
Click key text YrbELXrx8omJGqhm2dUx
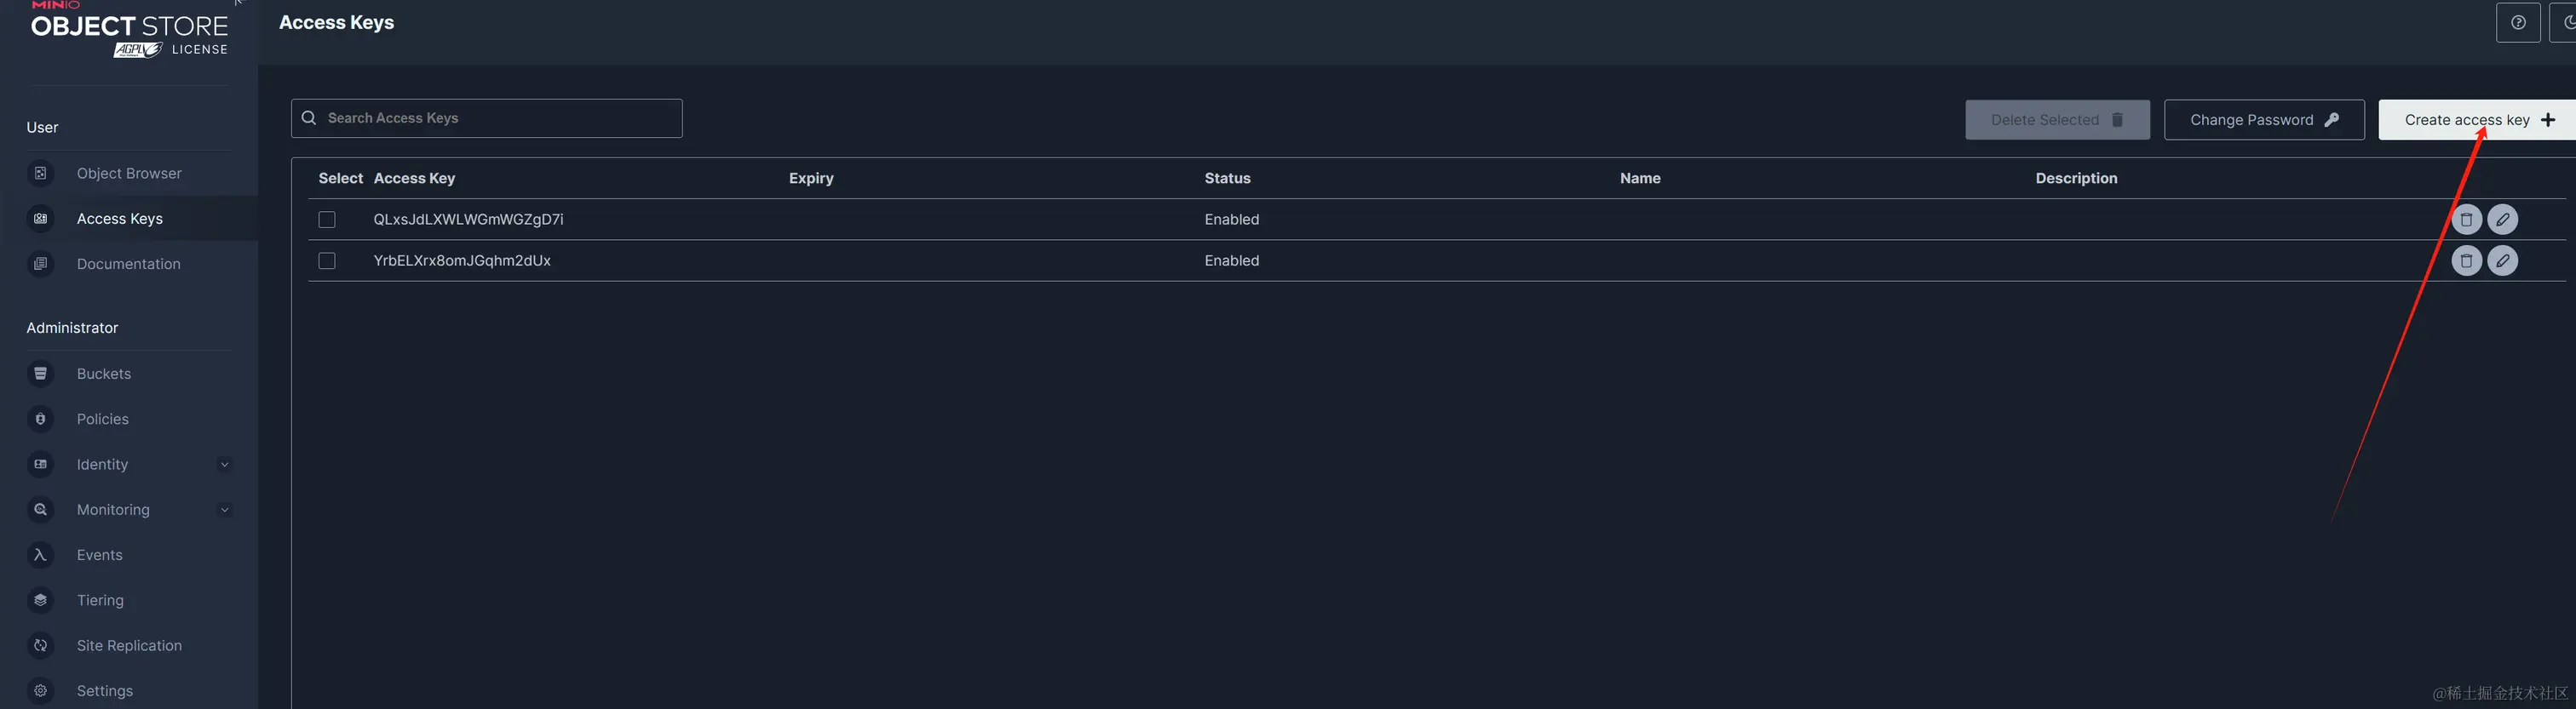pos(462,260)
